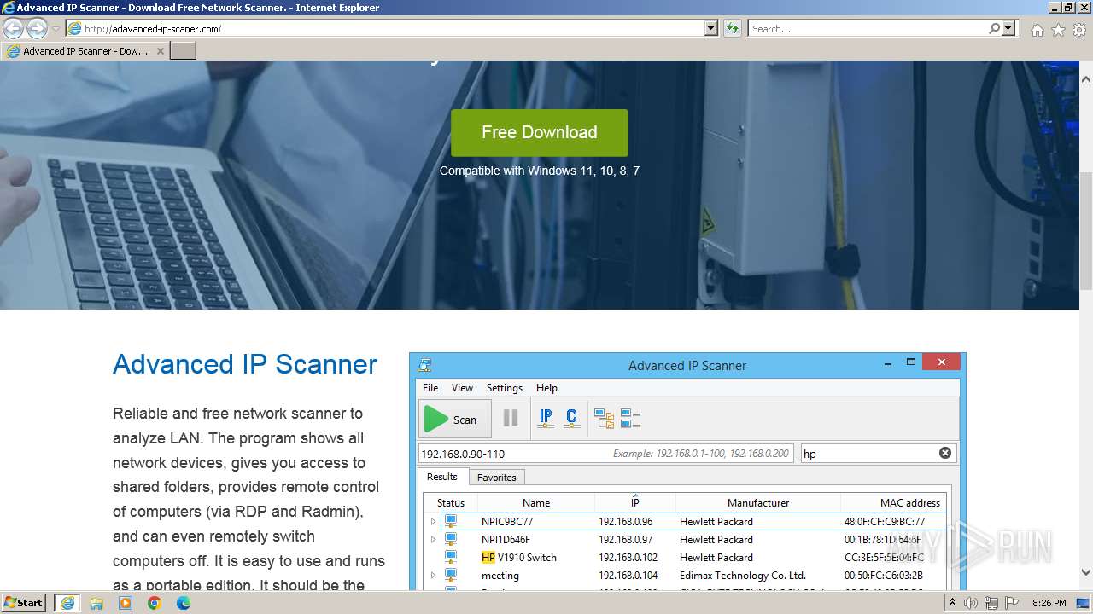Switch to the Results tab

(442, 477)
